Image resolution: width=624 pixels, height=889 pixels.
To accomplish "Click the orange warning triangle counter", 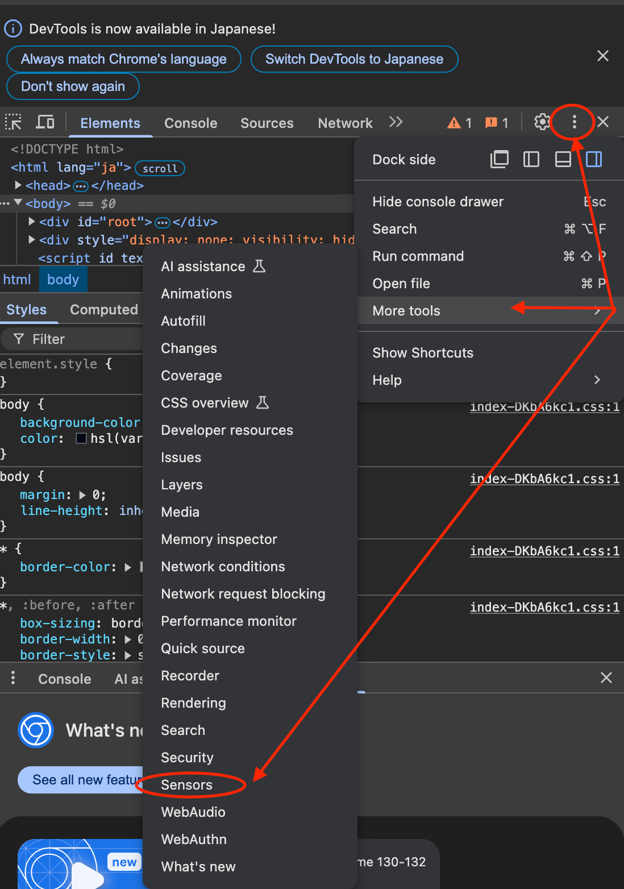I will coord(460,123).
